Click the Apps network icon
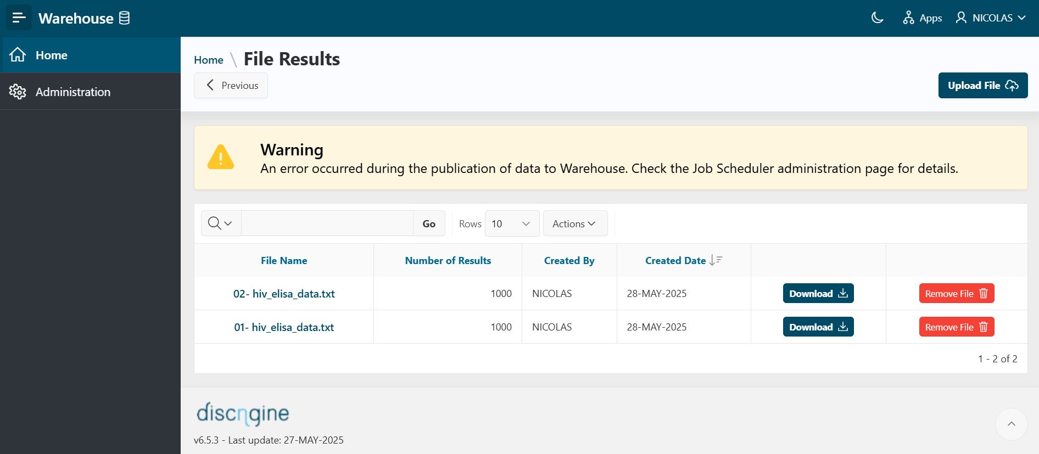 point(908,18)
